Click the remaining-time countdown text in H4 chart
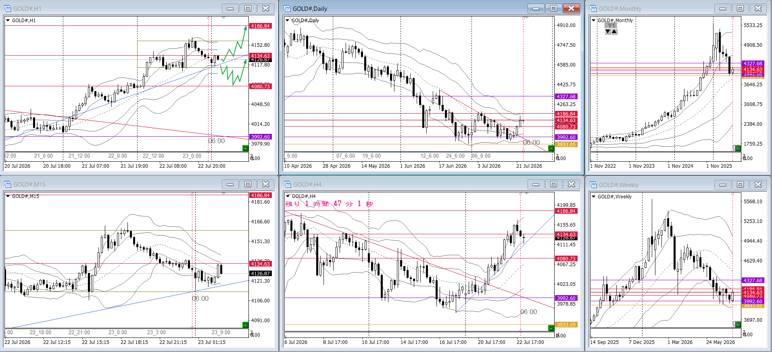772x352 pixels. point(329,204)
